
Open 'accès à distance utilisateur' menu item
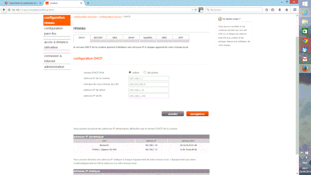(x=57, y=45)
